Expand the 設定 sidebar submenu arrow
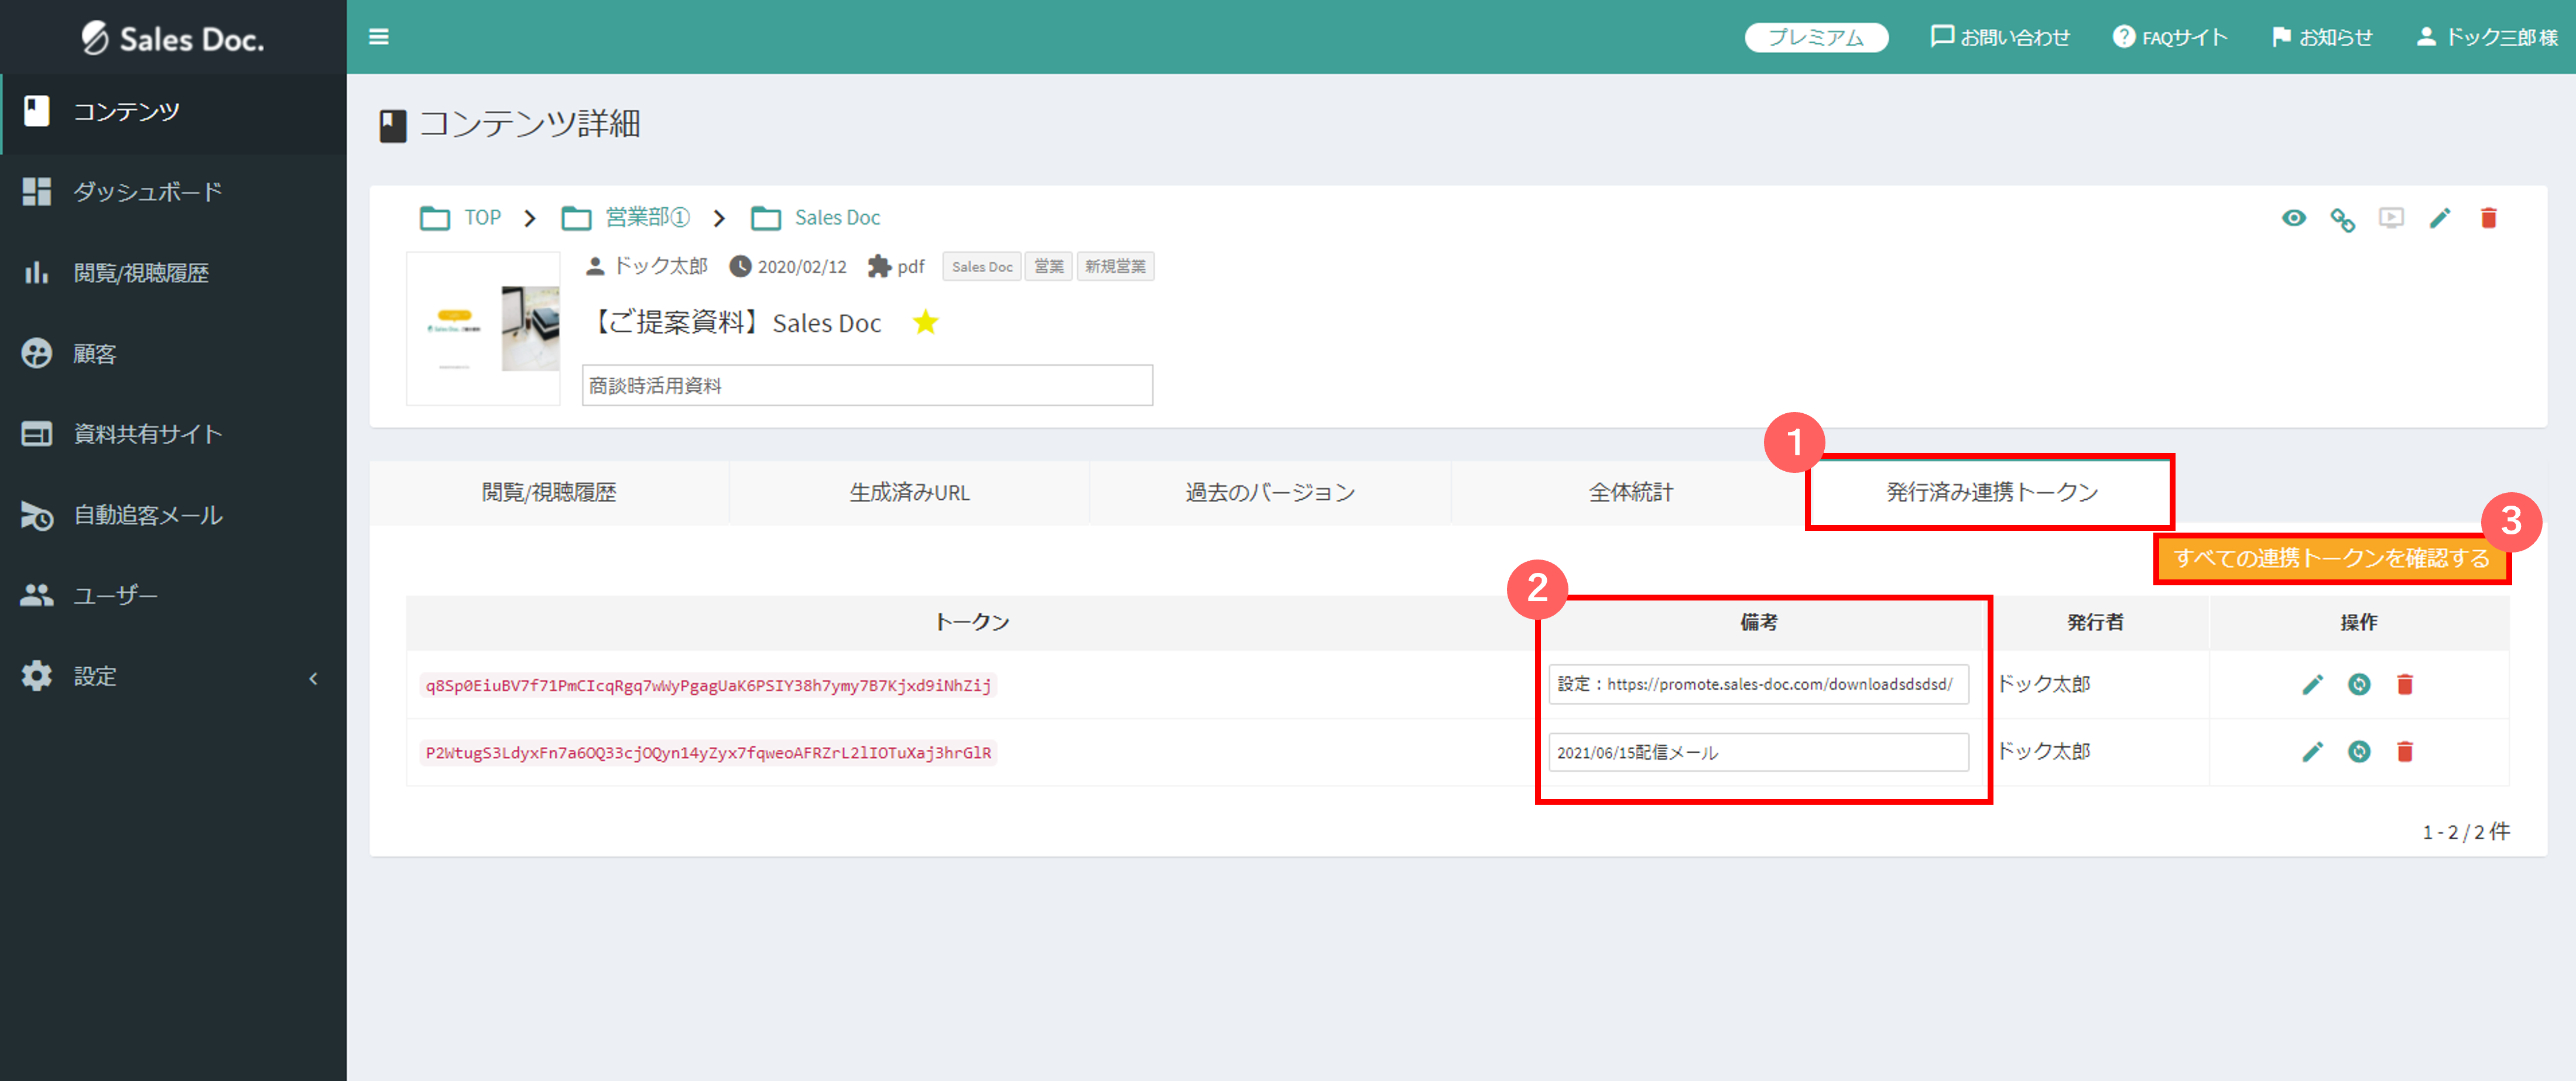 tap(313, 678)
